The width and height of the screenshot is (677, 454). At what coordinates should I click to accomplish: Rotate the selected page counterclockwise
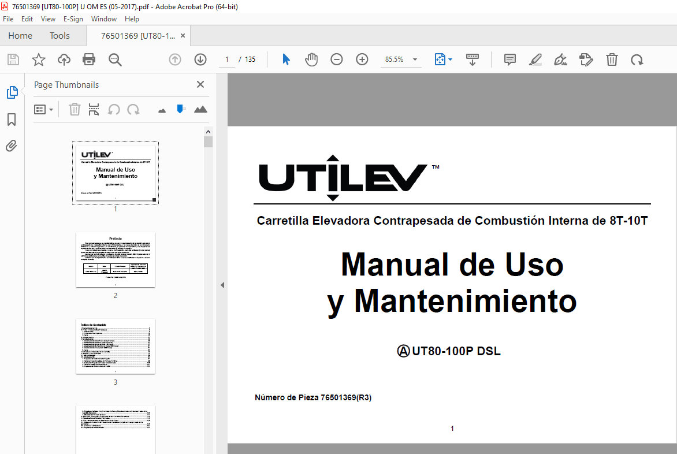(x=114, y=109)
